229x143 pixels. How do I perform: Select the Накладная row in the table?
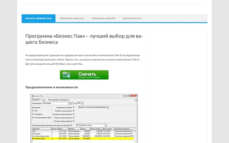point(83,133)
